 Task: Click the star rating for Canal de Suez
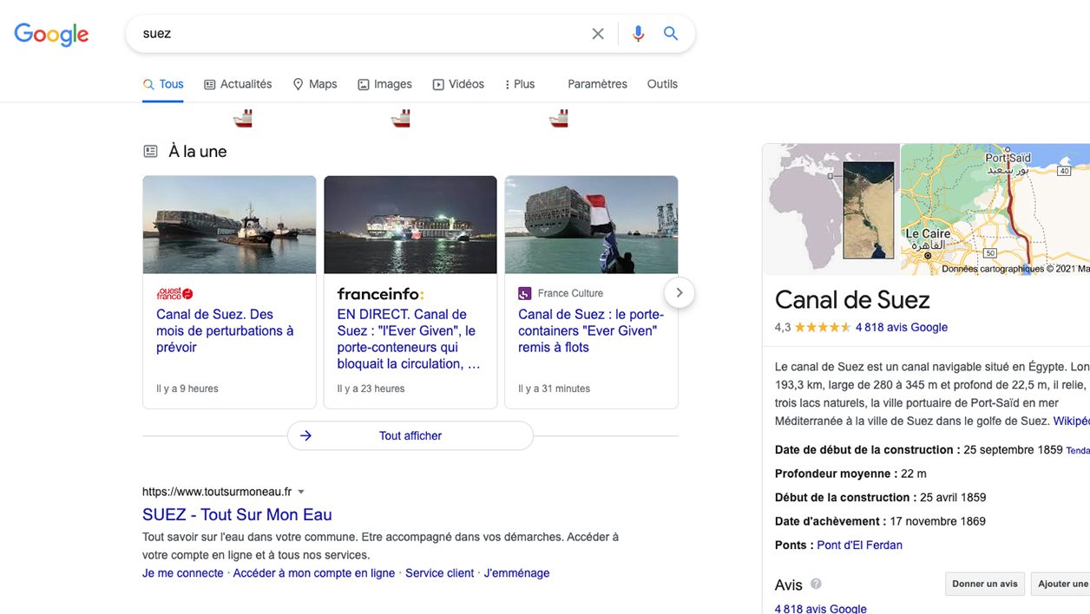(x=823, y=327)
